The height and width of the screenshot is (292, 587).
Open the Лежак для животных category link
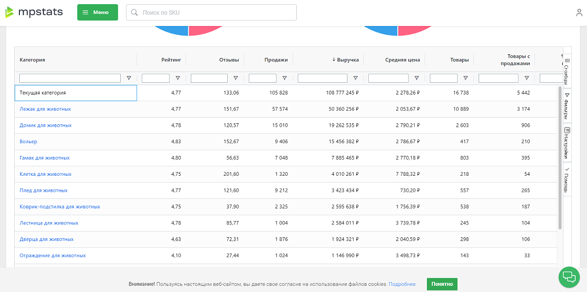point(45,109)
